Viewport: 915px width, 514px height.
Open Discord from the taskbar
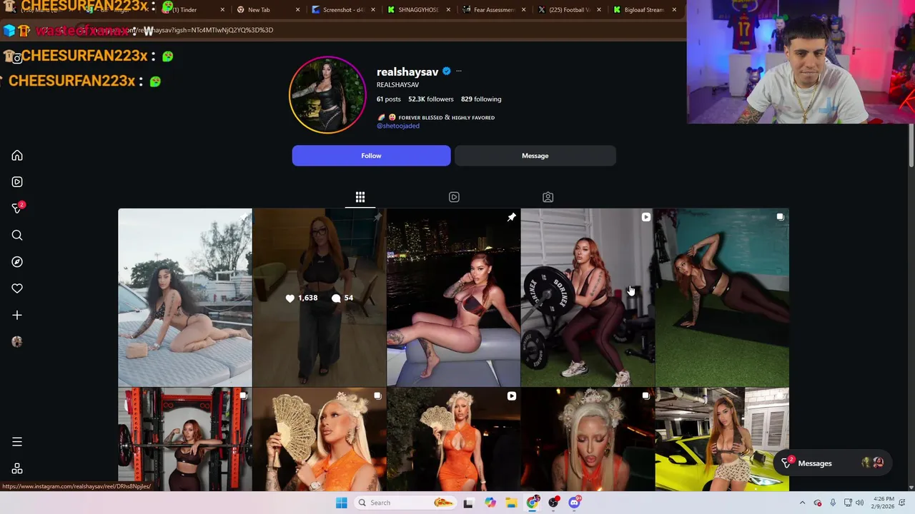coord(575,503)
